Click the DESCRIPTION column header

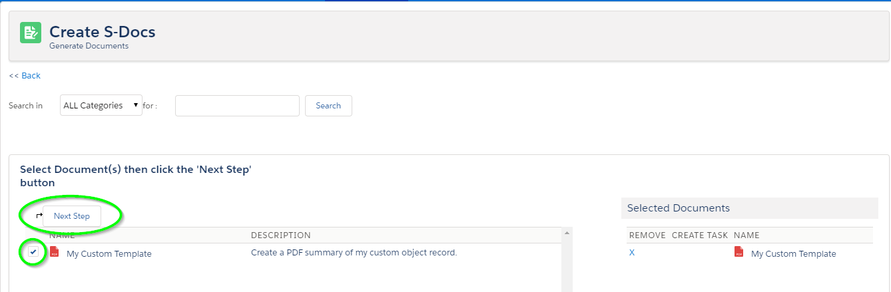(280, 235)
